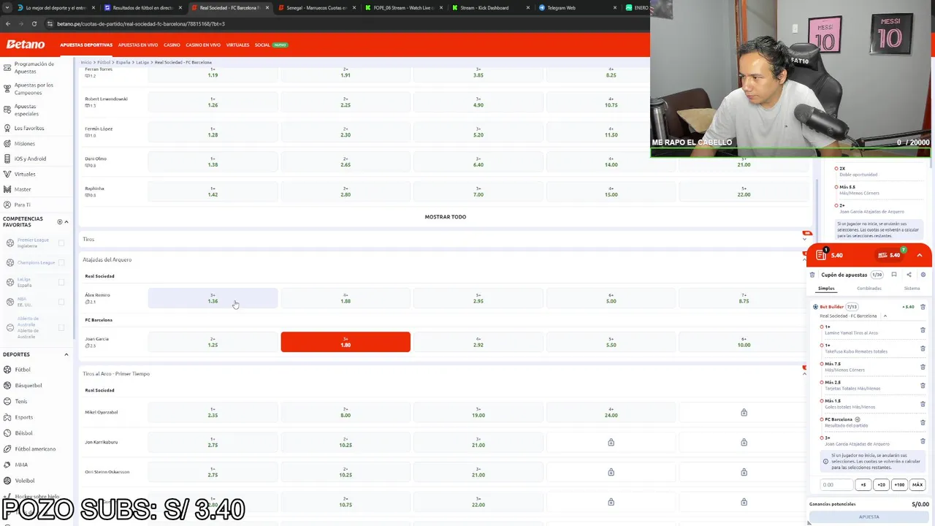935x526 pixels.
Task: Open the MMA sport icon
Action: point(7,465)
